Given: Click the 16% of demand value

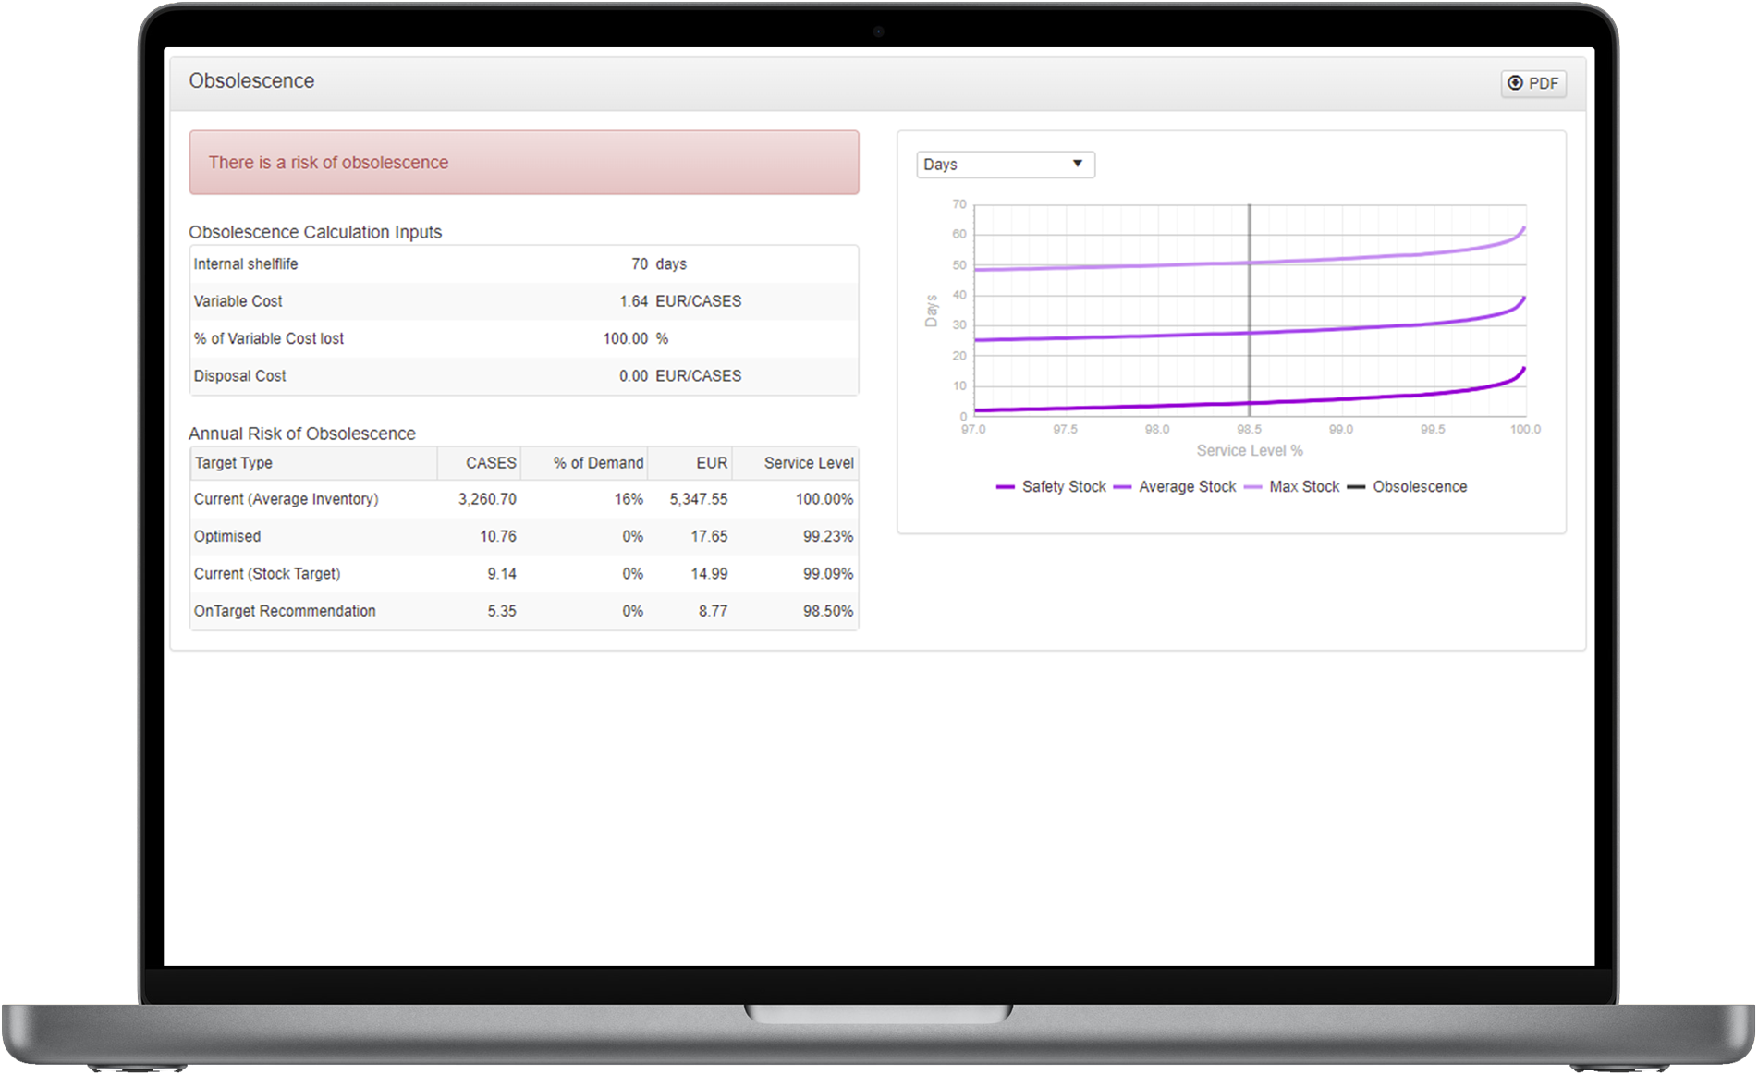Looking at the screenshot, I should coord(629,499).
